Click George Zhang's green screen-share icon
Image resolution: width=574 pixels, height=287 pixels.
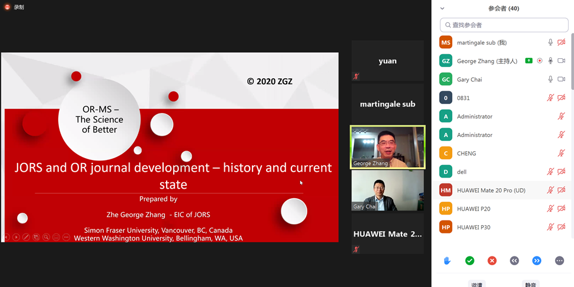pos(529,61)
